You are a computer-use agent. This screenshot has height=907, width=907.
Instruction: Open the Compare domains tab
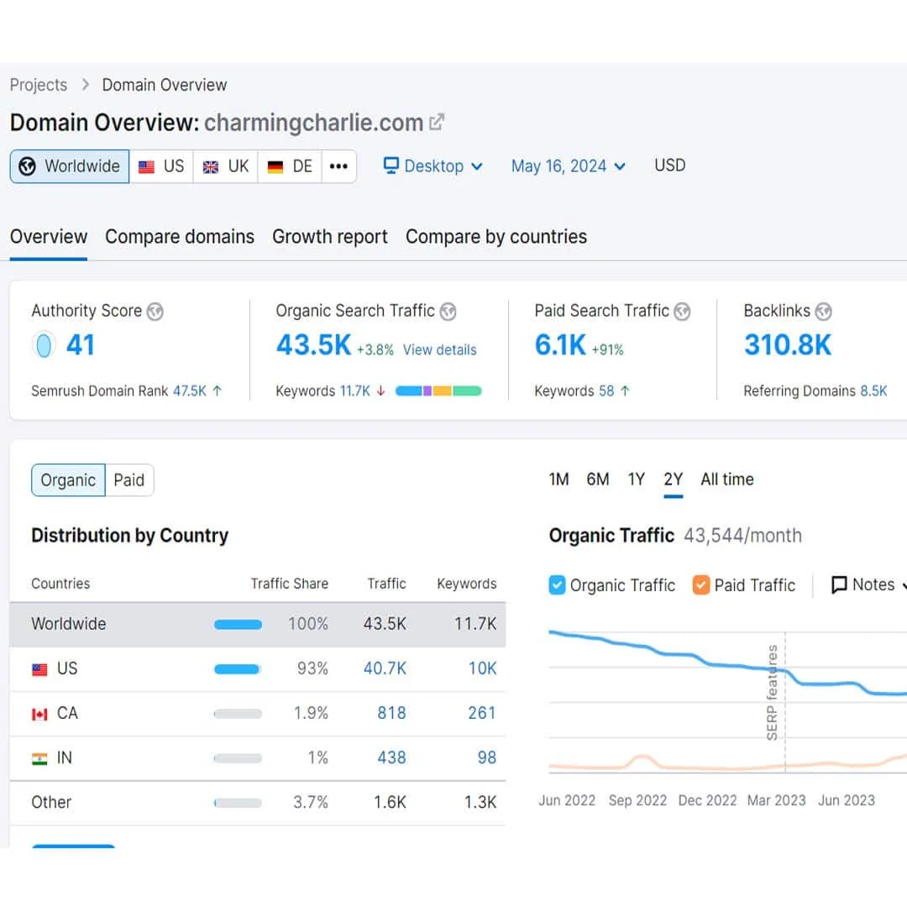[180, 237]
